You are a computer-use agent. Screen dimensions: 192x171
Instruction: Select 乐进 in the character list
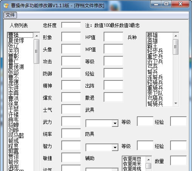click(x=20, y=88)
